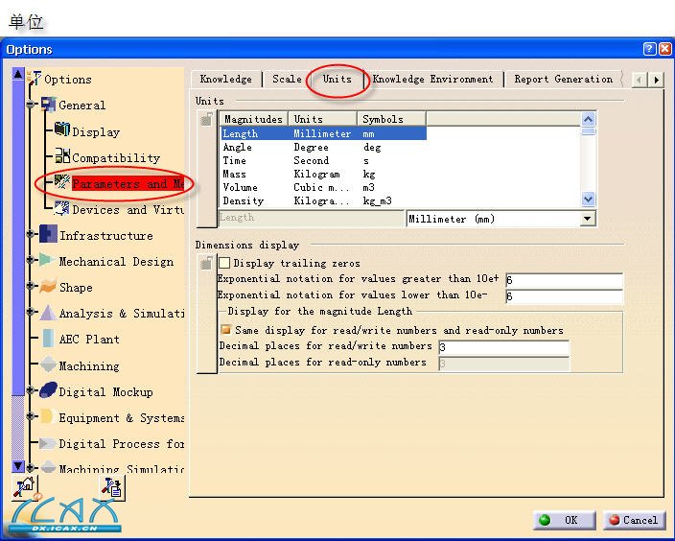Expand the Analysis & Simulation node

click(x=32, y=313)
